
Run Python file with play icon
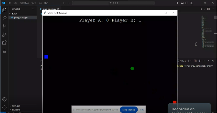point(201,9)
